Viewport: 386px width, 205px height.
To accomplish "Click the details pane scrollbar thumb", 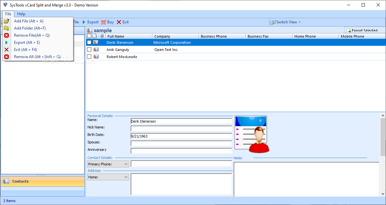I will [383, 137].
